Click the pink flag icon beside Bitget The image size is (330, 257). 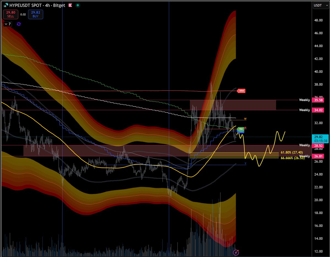point(70,5)
